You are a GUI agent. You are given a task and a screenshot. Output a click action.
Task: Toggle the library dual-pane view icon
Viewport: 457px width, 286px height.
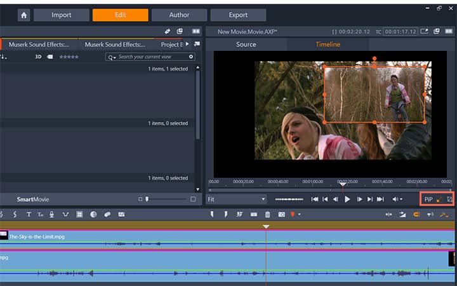point(196,31)
